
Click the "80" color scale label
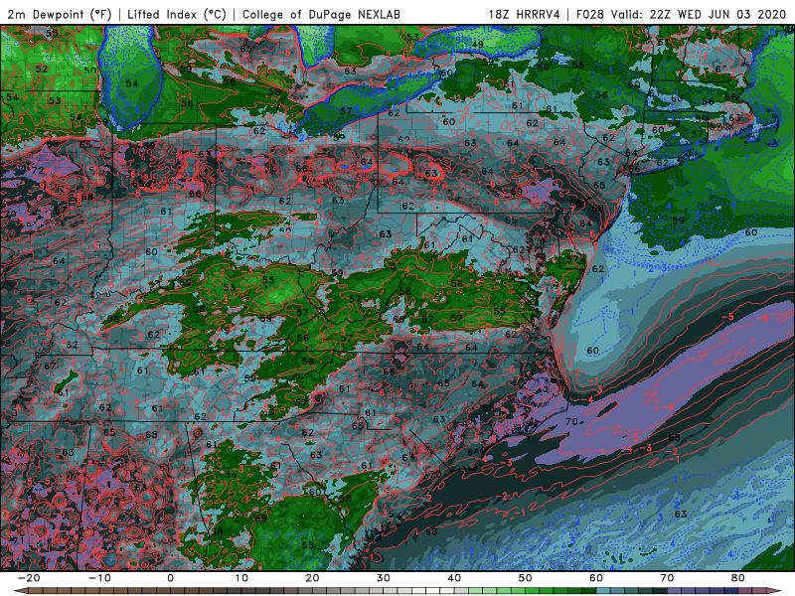(x=738, y=578)
